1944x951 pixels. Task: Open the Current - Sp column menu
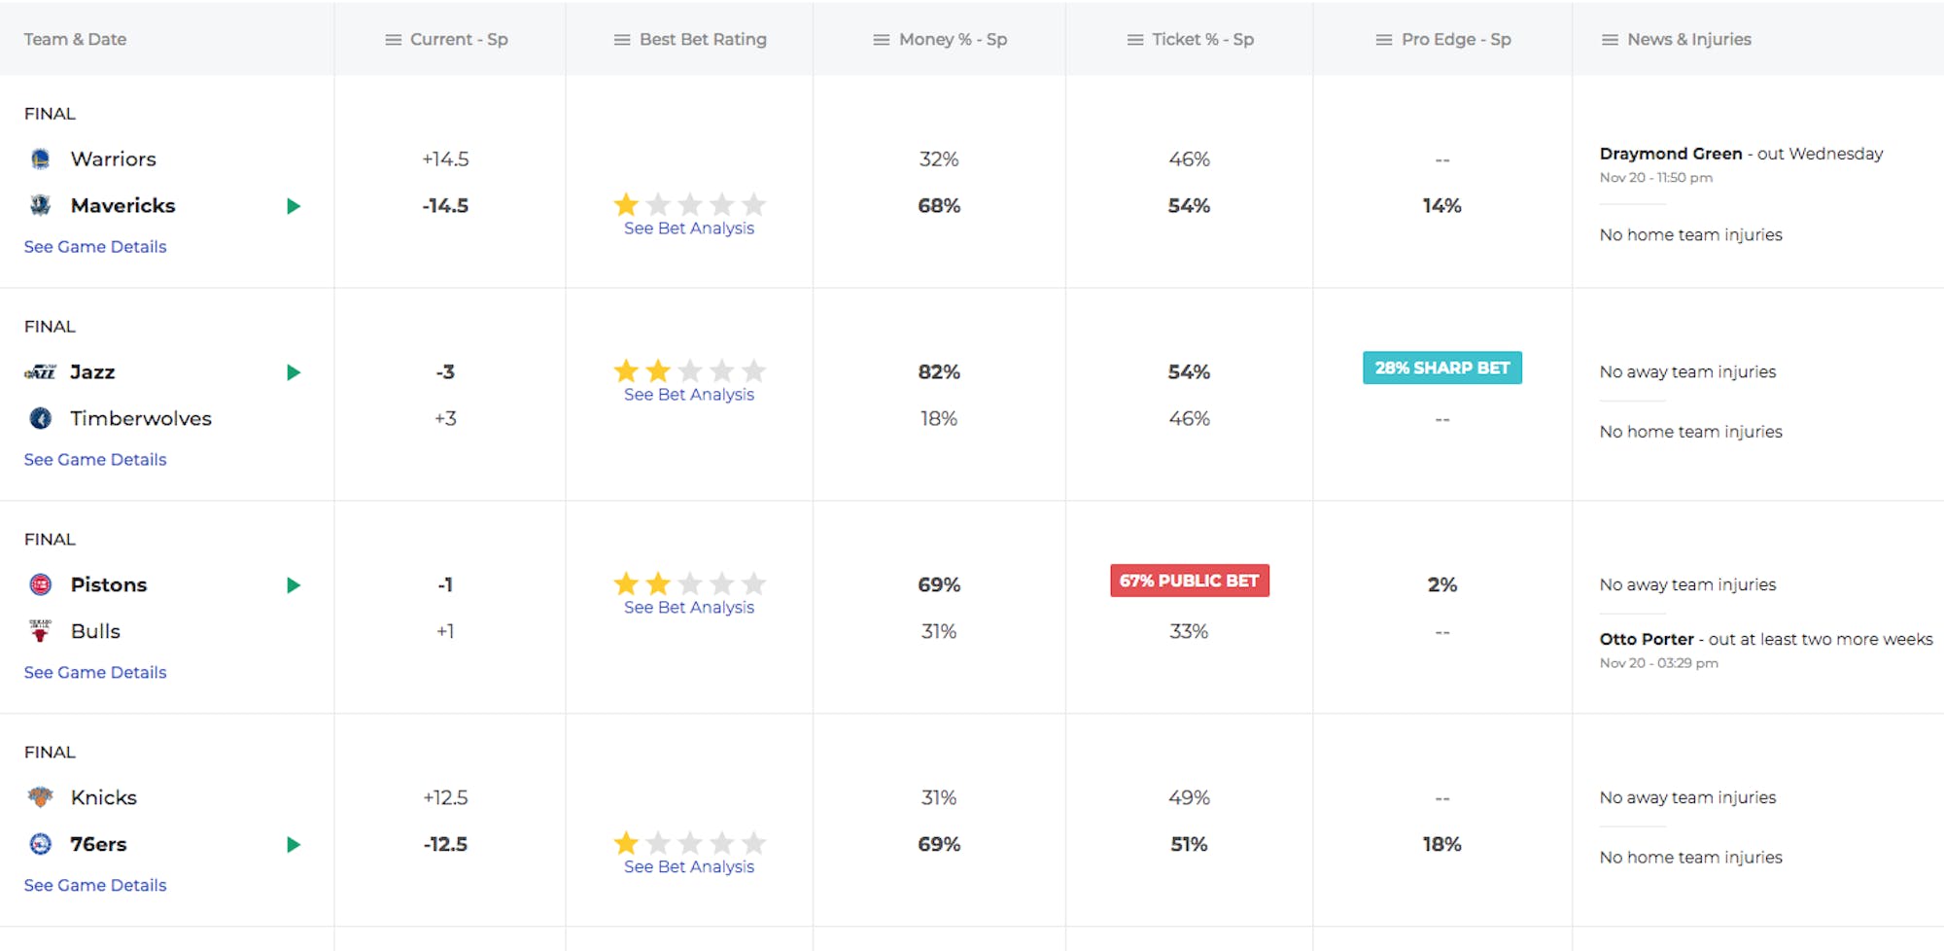click(394, 40)
